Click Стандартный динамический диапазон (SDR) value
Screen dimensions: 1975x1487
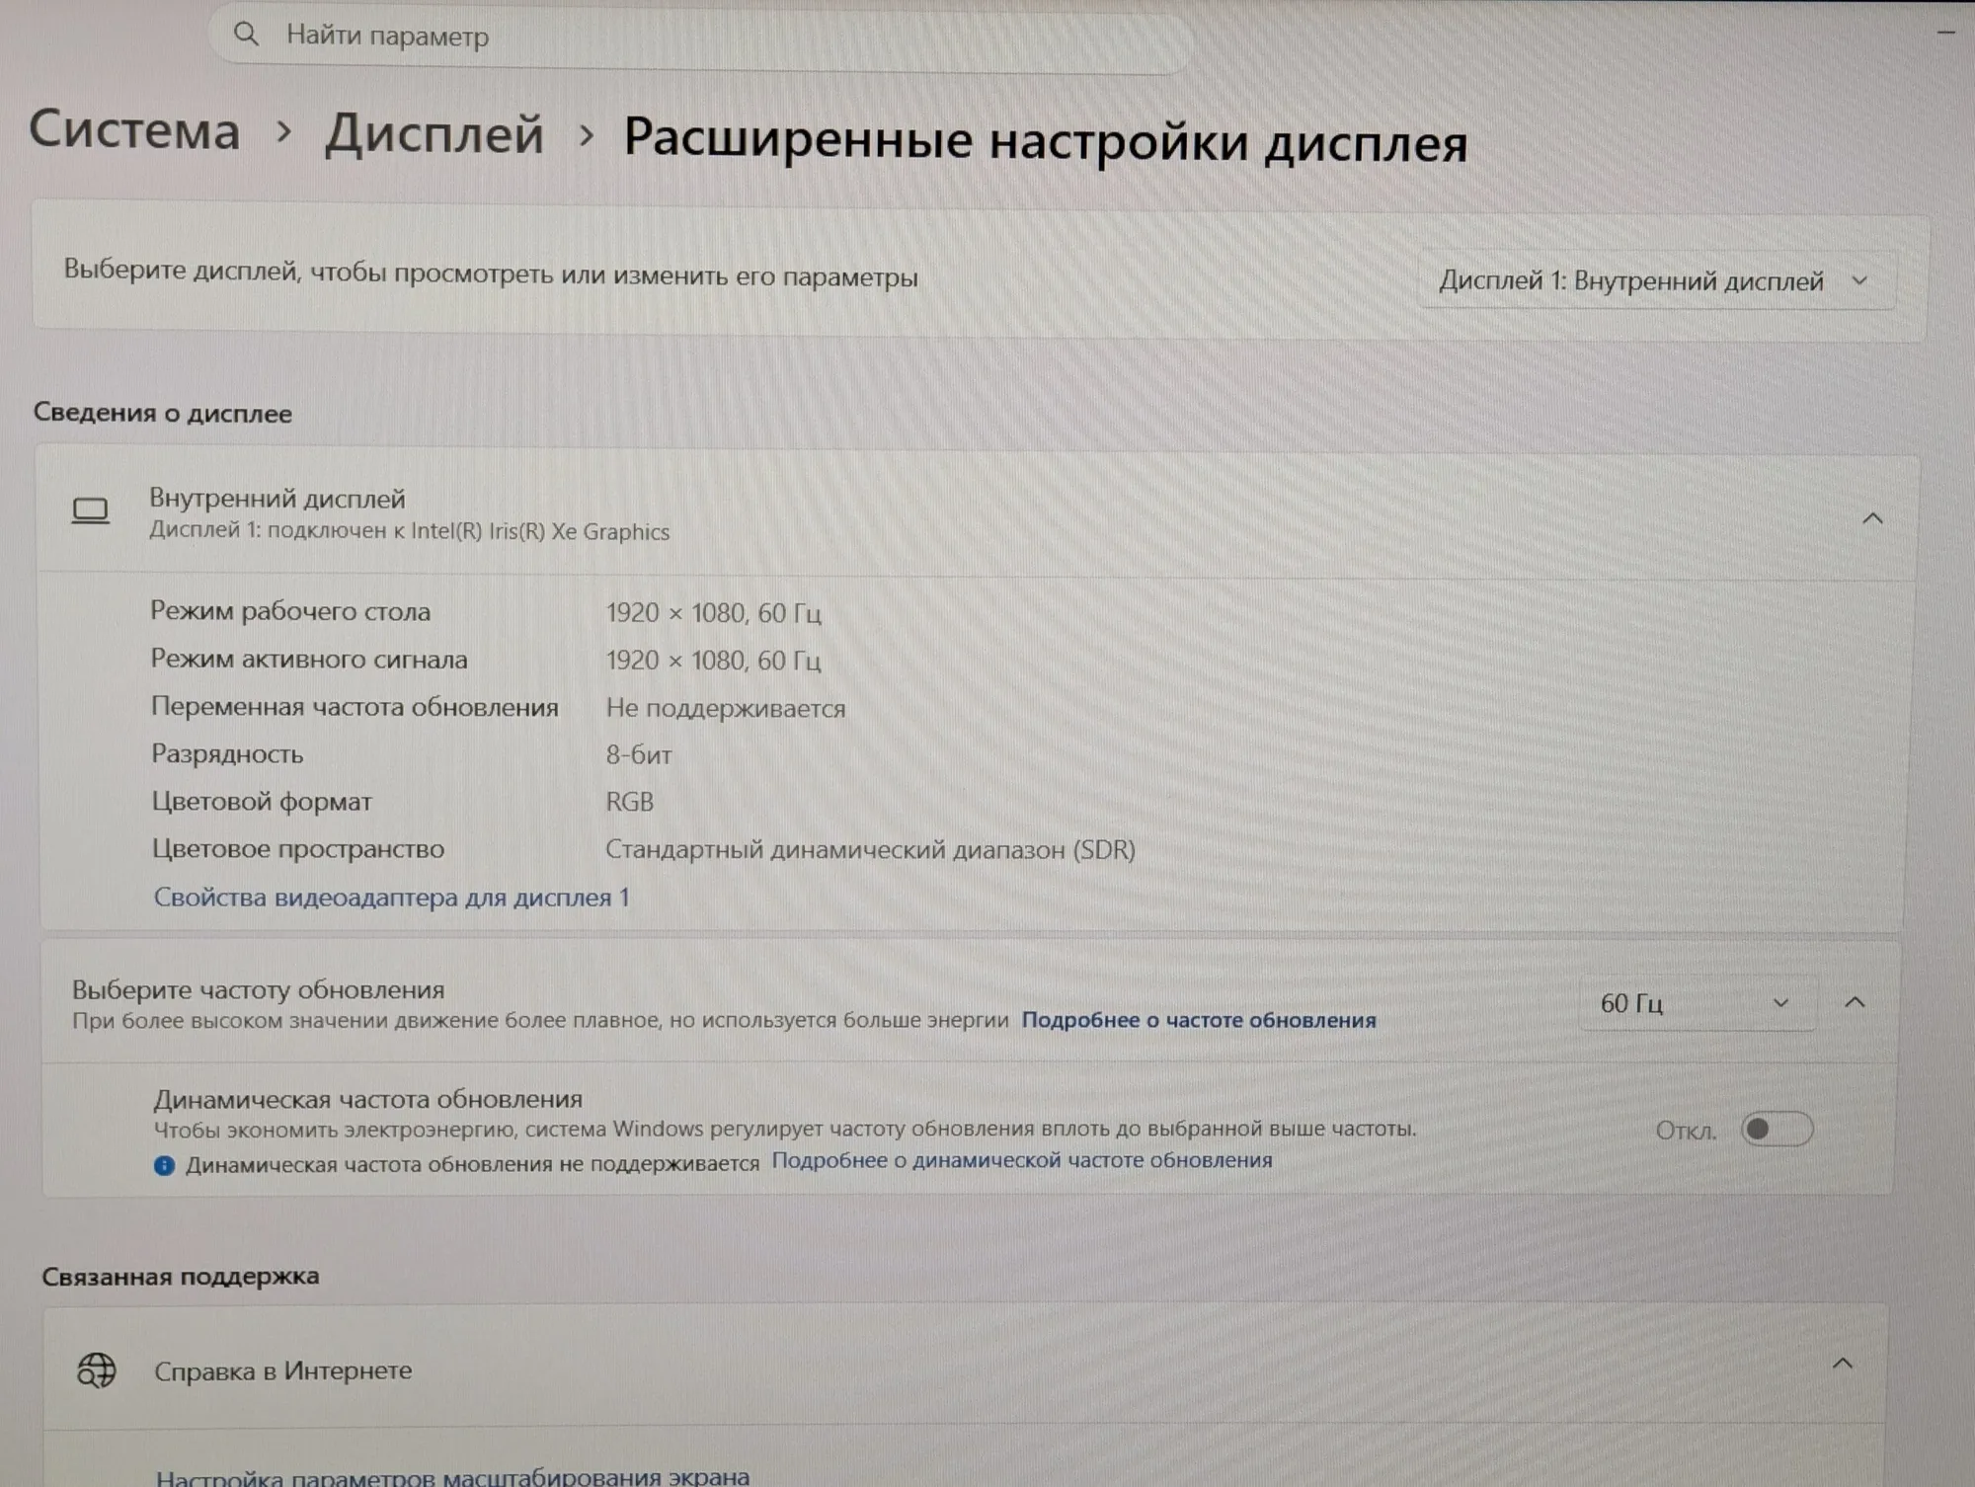(870, 849)
